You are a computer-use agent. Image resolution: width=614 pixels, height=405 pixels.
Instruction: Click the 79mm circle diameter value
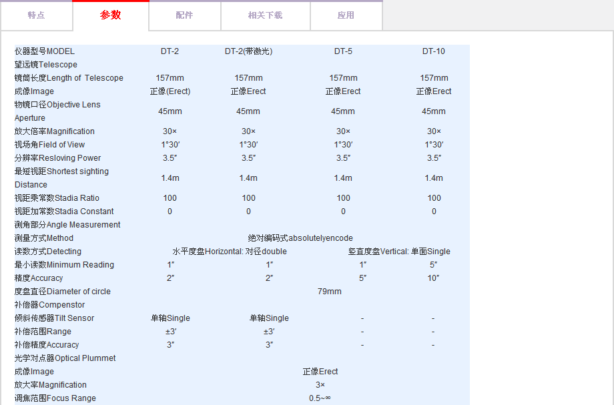[x=329, y=292]
